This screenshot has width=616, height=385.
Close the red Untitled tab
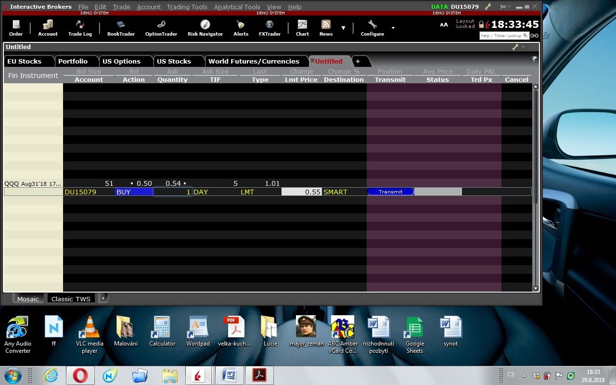tap(312, 61)
